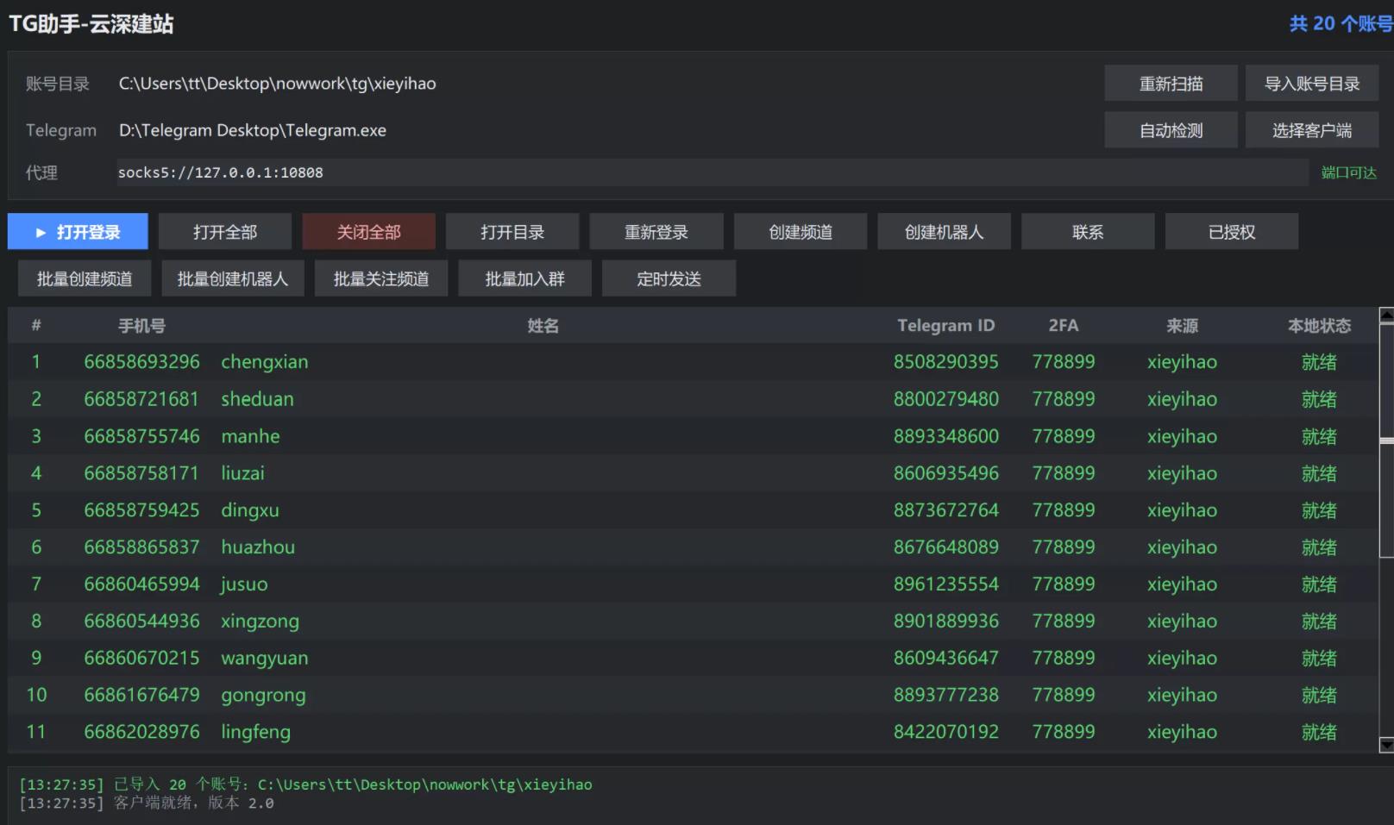Click 批量创建机器人 button
1394x825 pixels.
coord(233,278)
